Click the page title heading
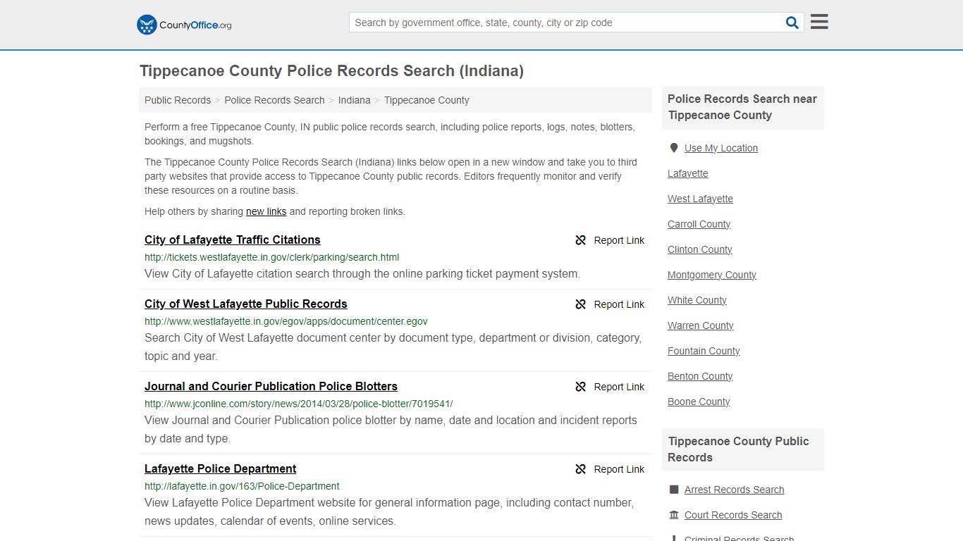This screenshot has height=541, width=963. click(331, 71)
